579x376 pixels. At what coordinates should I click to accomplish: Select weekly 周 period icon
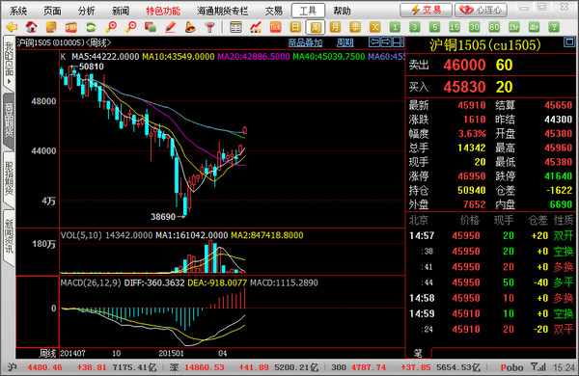point(316,27)
